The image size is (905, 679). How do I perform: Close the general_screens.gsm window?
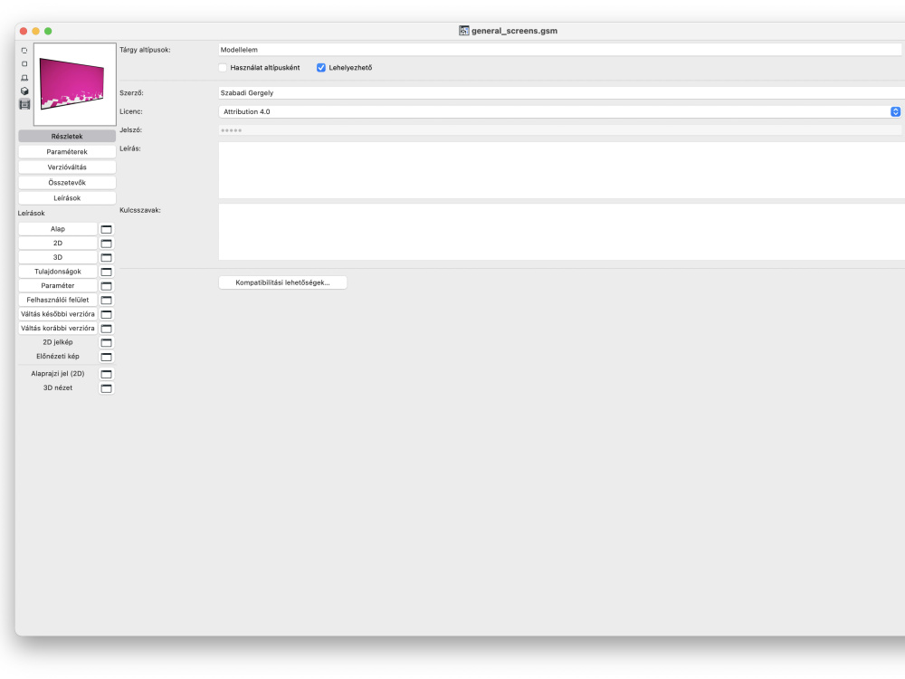tap(24, 31)
